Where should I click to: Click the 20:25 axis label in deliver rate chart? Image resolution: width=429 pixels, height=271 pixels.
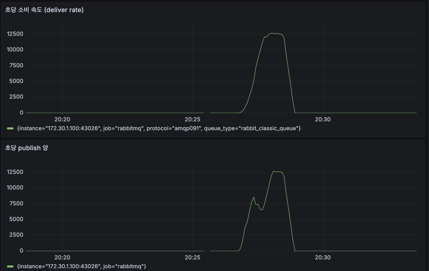(x=193, y=119)
